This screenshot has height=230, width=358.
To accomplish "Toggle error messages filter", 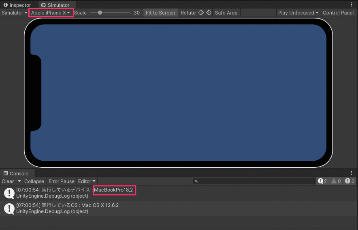I will click(x=349, y=181).
